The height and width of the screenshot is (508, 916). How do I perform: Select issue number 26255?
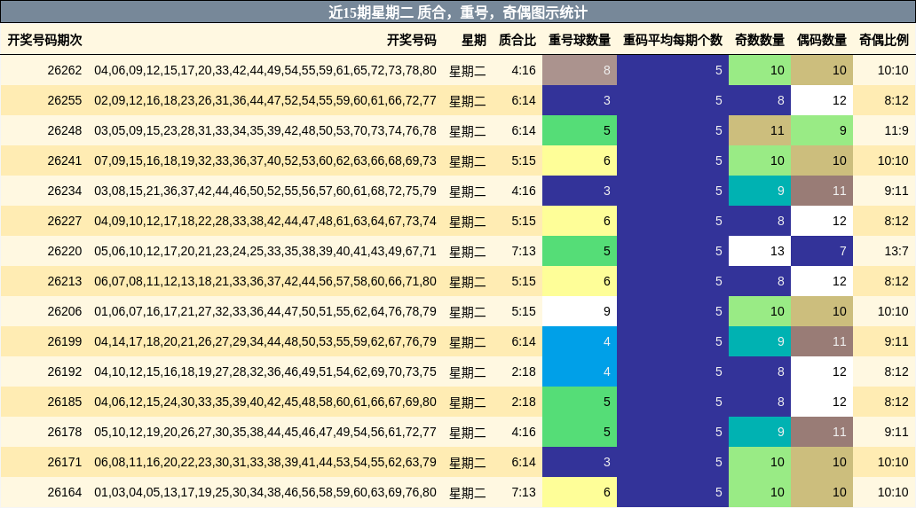pos(65,100)
